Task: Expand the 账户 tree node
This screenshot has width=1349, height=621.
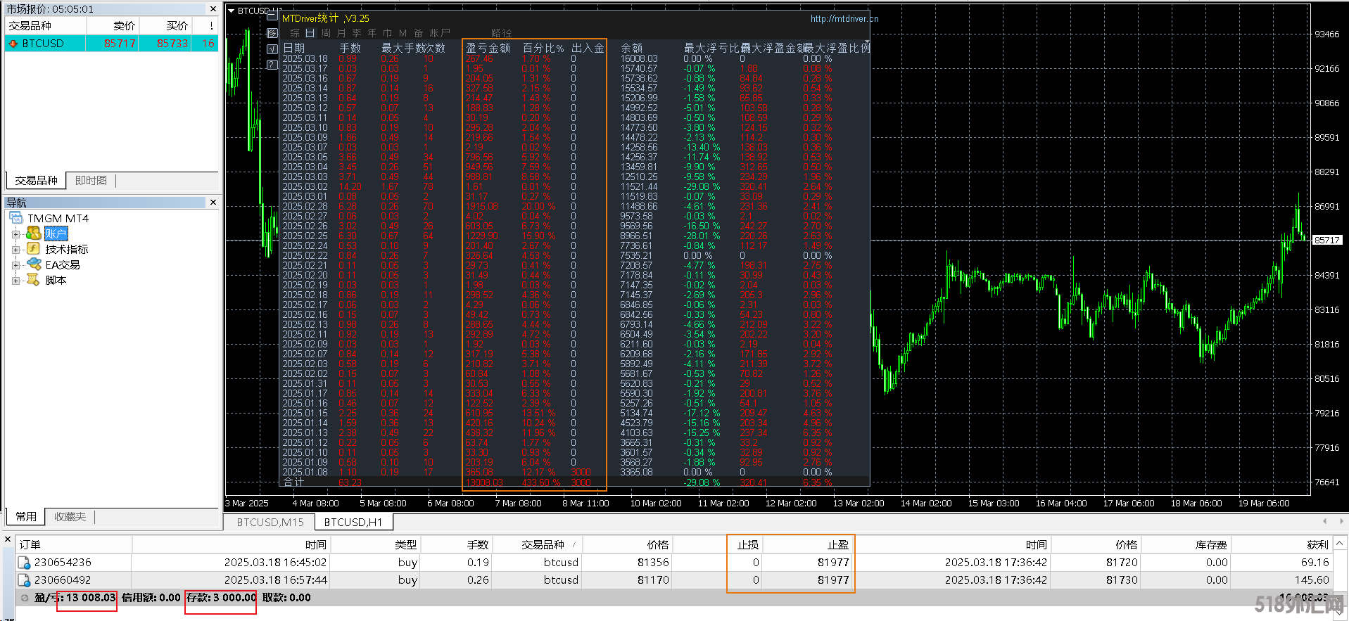Action: pos(15,234)
